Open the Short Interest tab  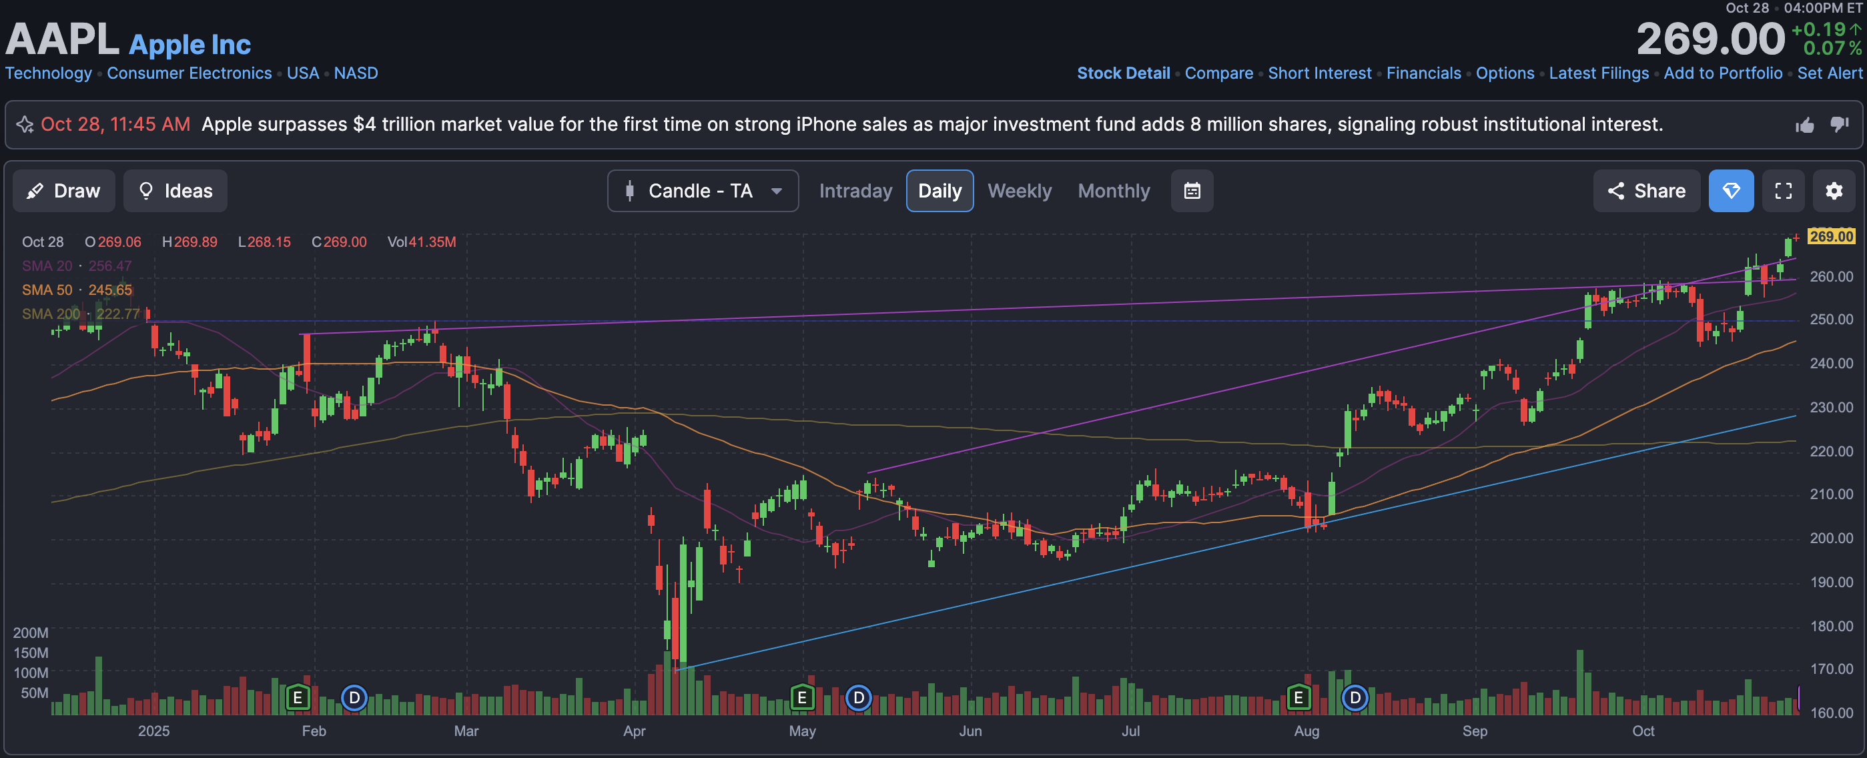tap(1319, 73)
